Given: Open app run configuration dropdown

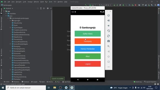Looking at the screenshot, I should click(92, 5).
